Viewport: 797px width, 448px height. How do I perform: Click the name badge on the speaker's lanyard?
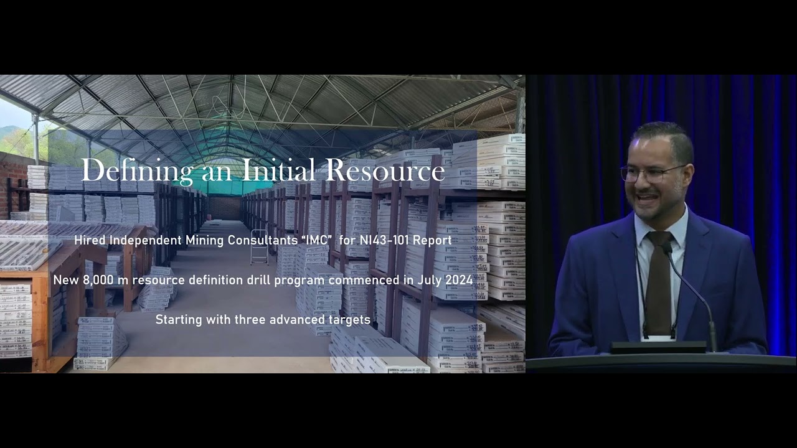point(658,338)
